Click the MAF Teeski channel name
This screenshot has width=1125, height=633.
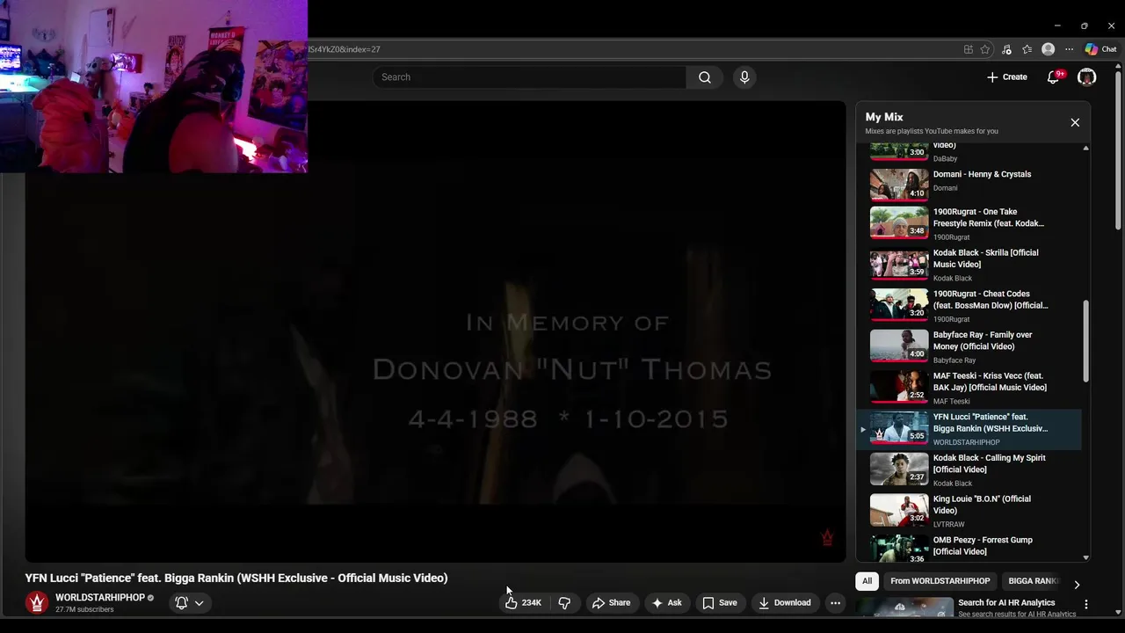[952, 402]
